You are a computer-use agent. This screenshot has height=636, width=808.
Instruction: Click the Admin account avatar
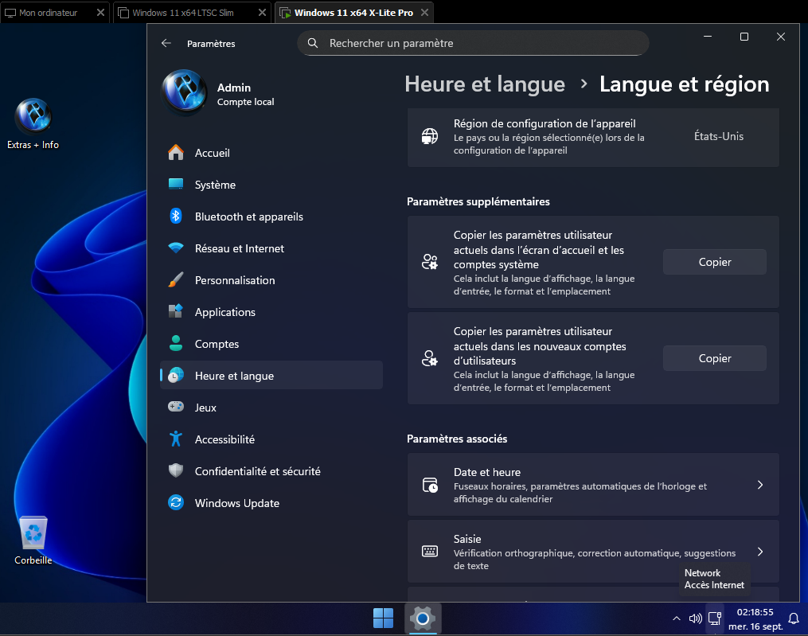(x=185, y=92)
